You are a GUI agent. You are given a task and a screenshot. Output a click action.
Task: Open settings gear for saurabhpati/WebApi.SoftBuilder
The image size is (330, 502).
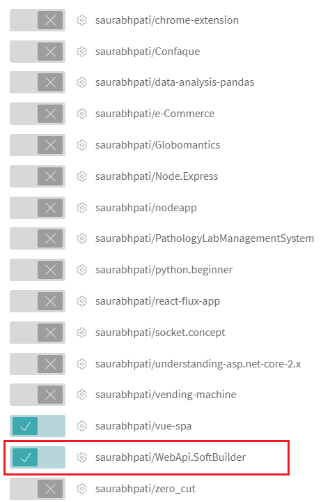pos(82,457)
